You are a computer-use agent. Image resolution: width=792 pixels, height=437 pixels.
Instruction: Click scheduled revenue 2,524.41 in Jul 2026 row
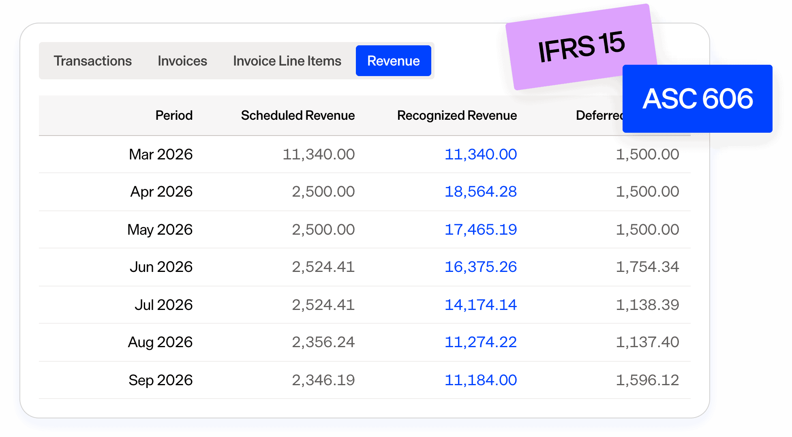pyautogui.click(x=323, y=305)
